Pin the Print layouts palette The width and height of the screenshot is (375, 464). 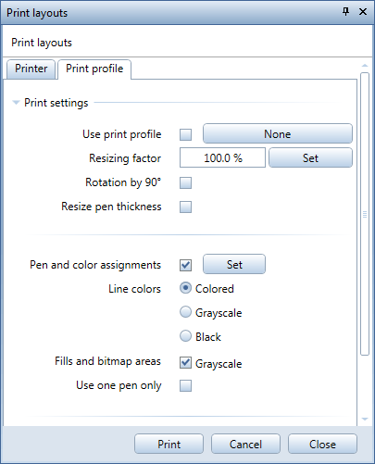tap(346, 12)
